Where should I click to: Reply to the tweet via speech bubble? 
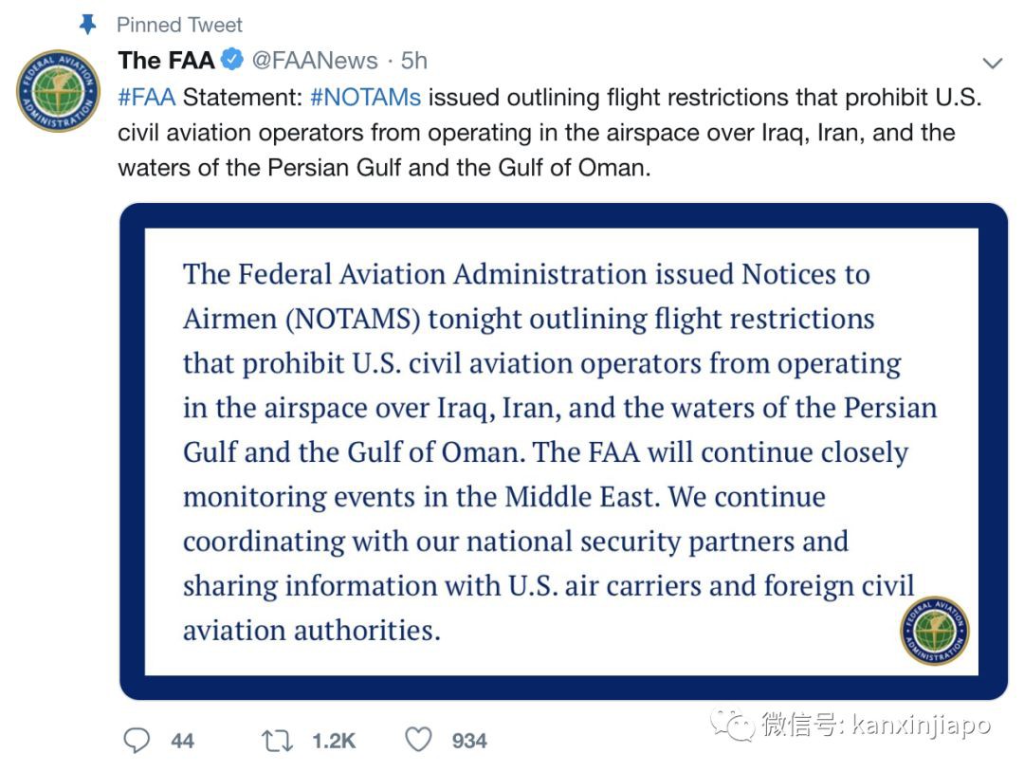tap(137, 740)
